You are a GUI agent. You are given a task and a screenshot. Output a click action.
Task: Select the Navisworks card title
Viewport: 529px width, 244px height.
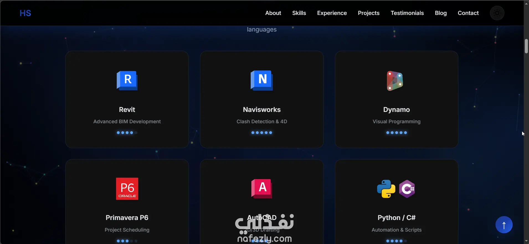coord(262,110)
